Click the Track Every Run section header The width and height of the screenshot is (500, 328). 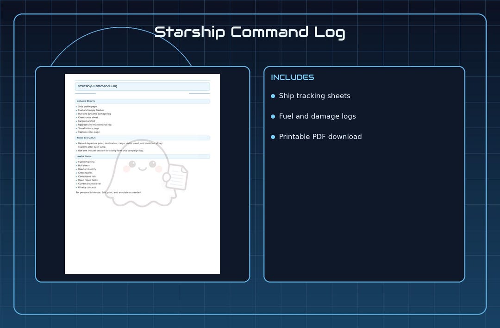coord(142,138)
